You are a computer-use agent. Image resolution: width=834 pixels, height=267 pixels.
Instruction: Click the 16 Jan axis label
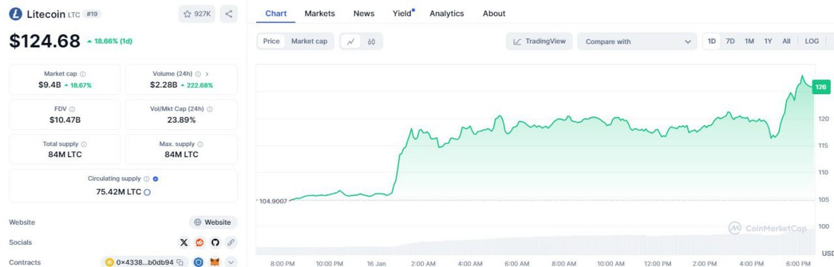click(377, 263)
